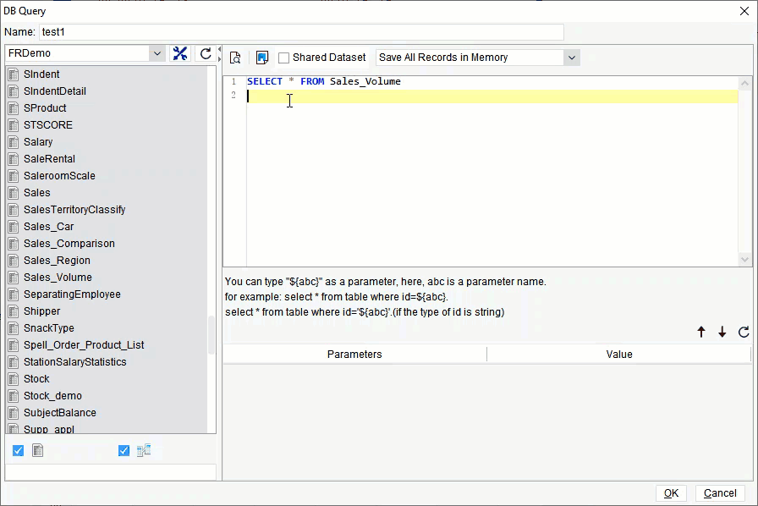This screenshot has width=758, height=506.
Task: Refresh the FRDemo database connection
Action: pos(205,52)
